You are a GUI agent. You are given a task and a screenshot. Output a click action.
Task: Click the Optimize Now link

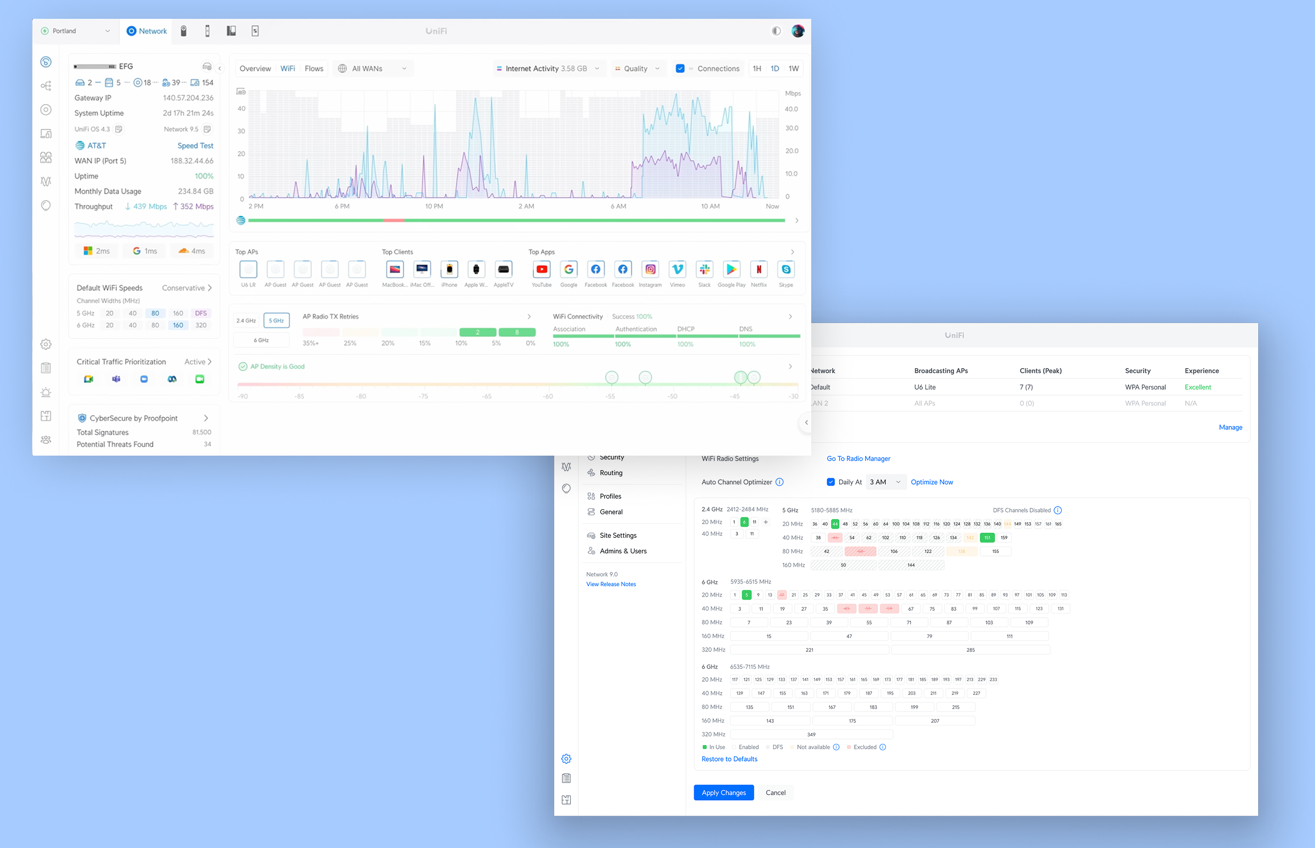[x=931, y=482]
